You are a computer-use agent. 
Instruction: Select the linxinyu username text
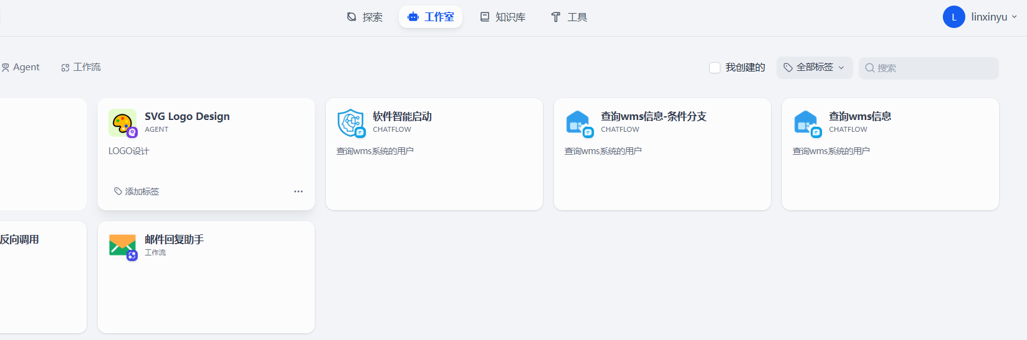click(989, 17)
